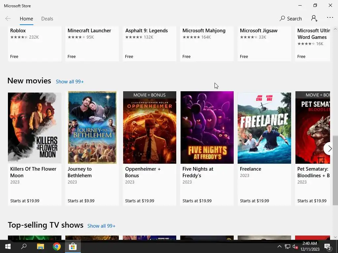The width and height of the screenshot is (338, 253).
Task: Click Microsoft Mahjong rating 164K
Action: click(197, 37)
